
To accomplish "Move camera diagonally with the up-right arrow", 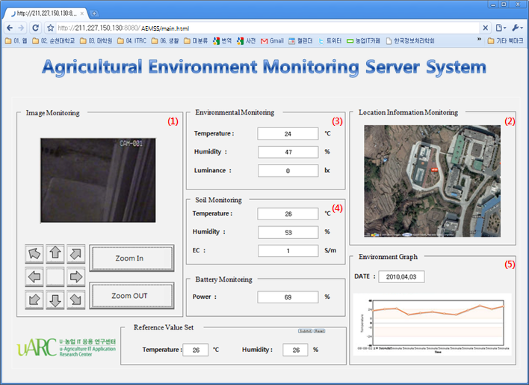I will coord(76,254).
